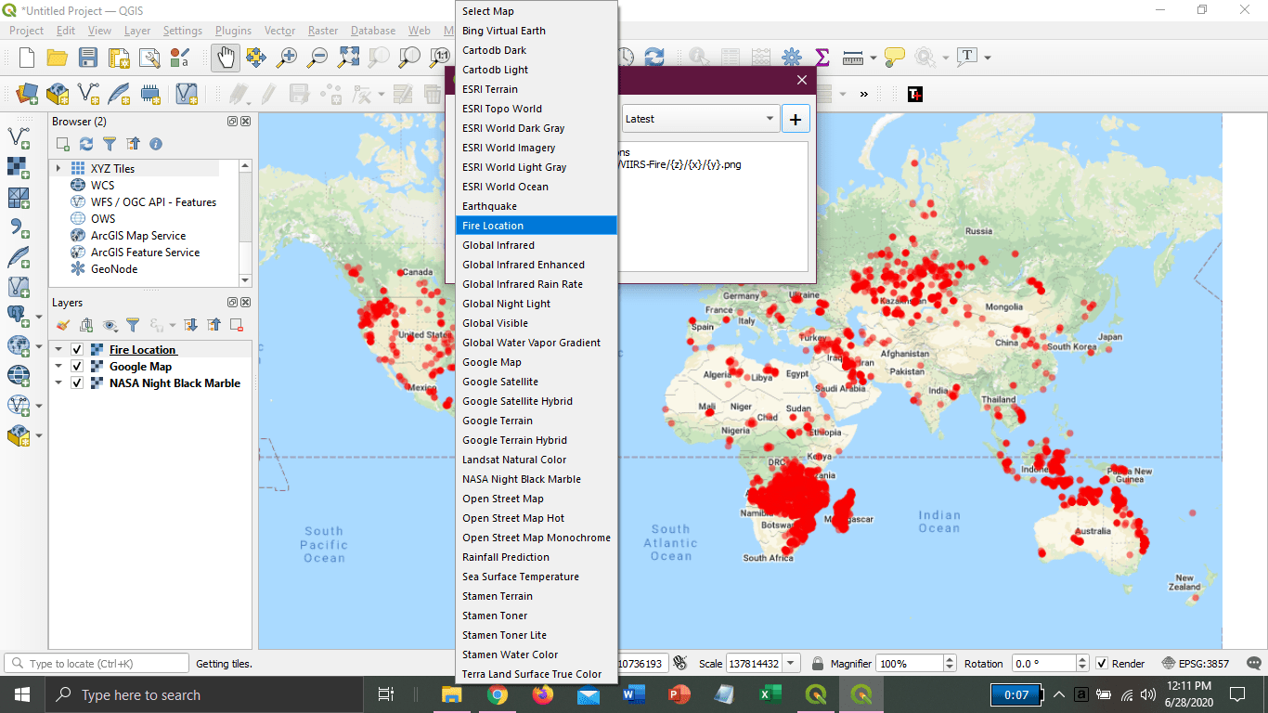Open Windows Start menu

(x=21, y=694)
